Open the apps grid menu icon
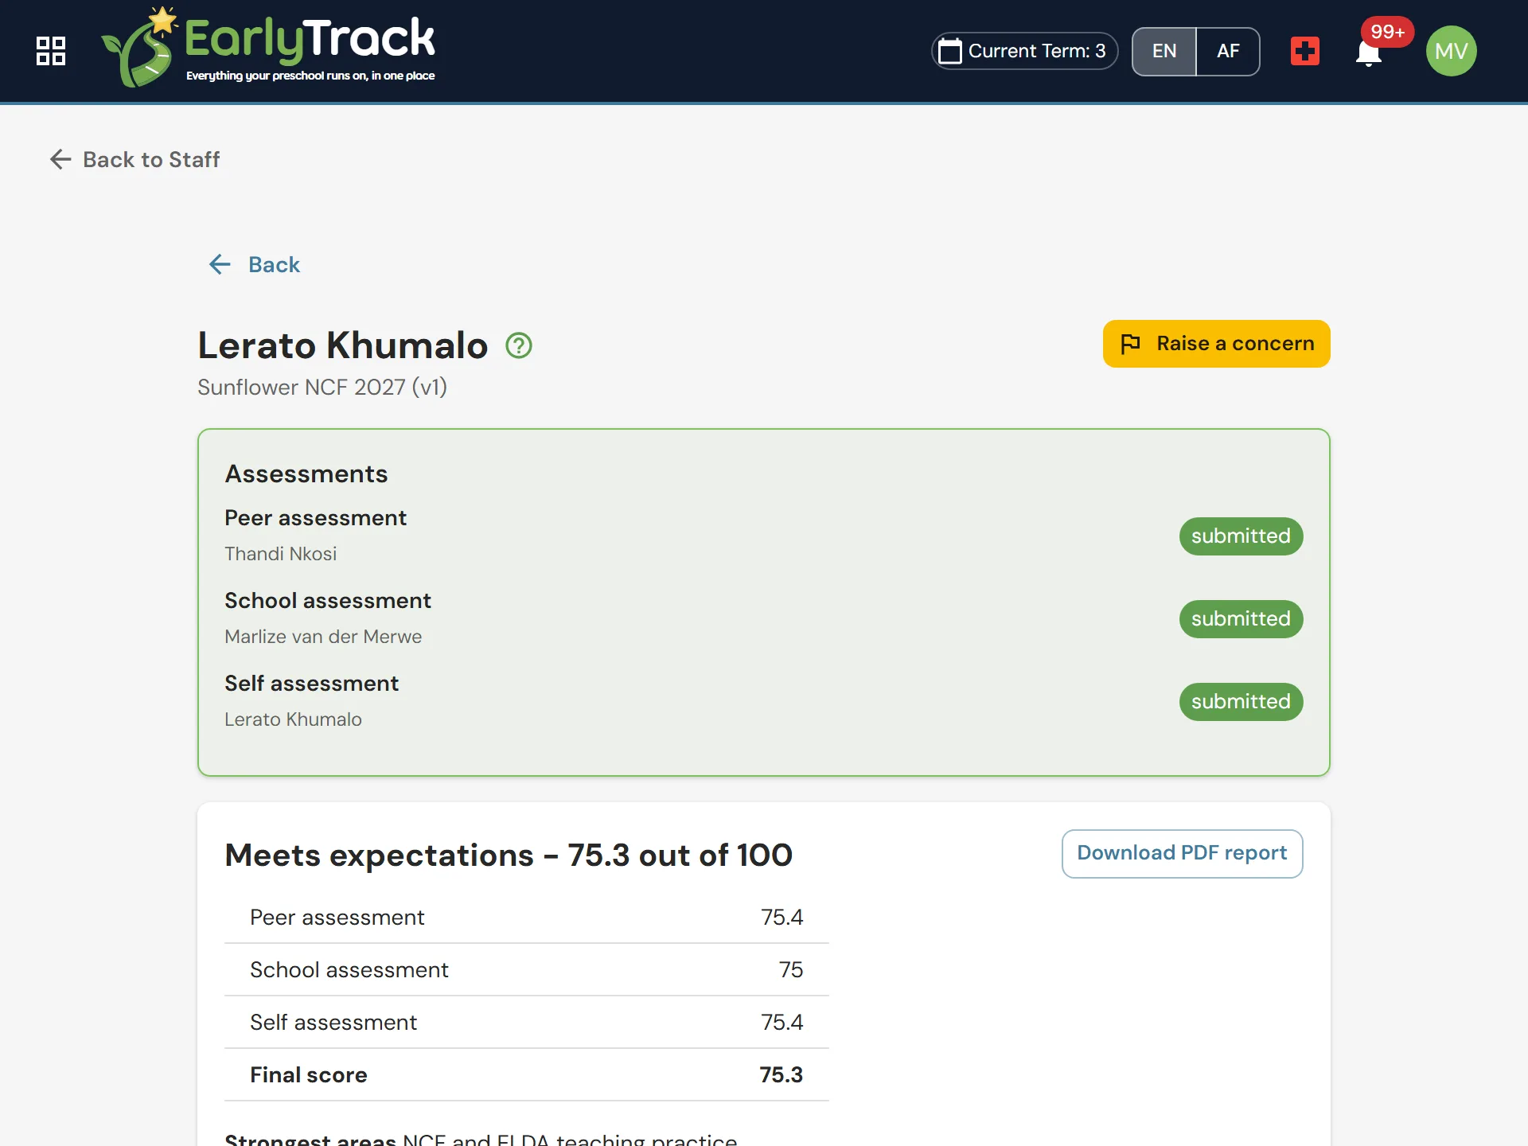Screen dimensions: 1528x1146 pyautogui.click(x=51, y=51)
